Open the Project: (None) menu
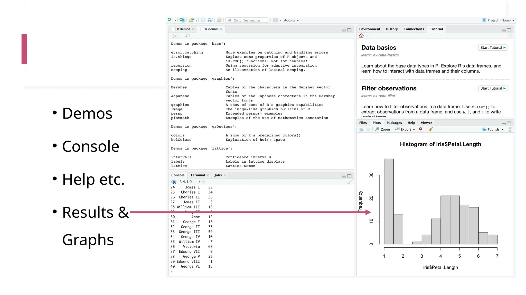This screenshot has height=295, width=526. [x=498, y=20]
